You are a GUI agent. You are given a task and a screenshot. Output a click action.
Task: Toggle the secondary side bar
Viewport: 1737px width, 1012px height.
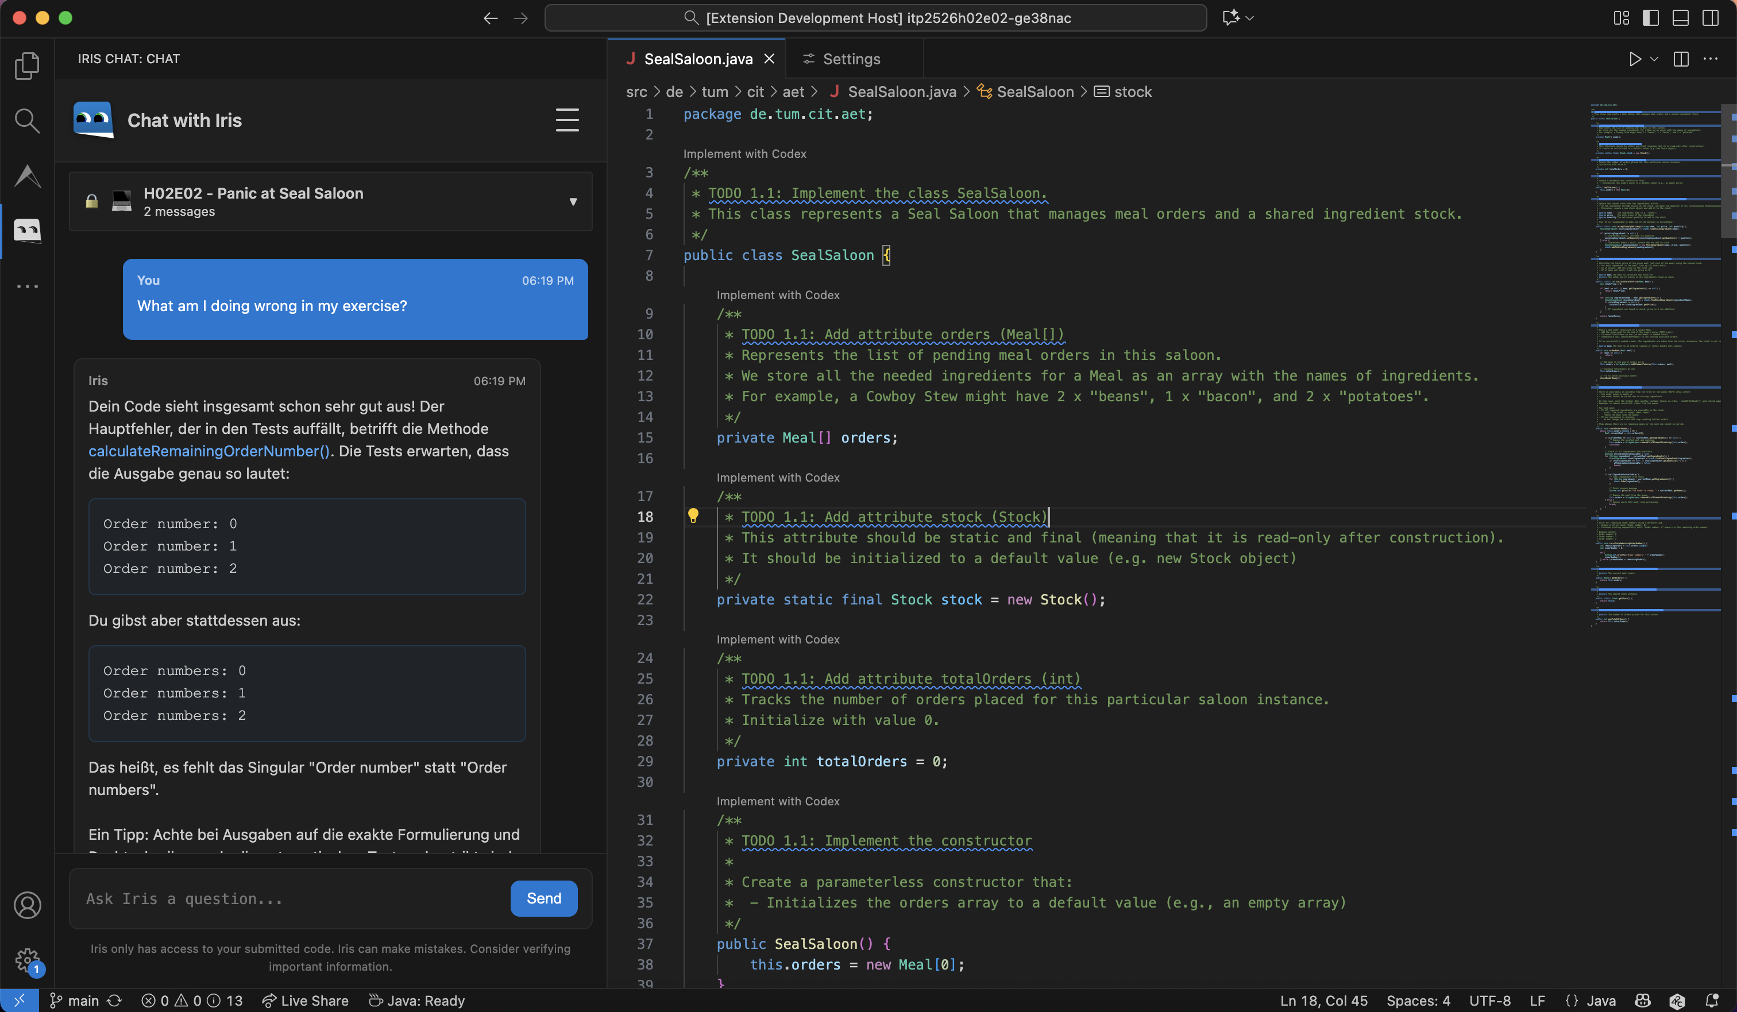click(1710, 18)
